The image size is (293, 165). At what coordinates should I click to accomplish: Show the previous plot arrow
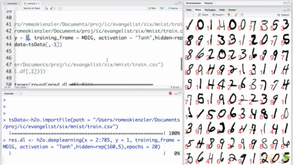tap(188, 15)
